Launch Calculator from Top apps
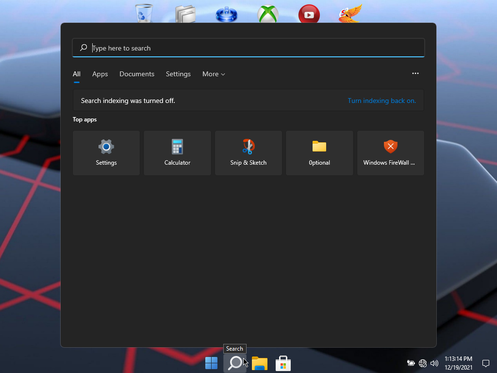Viewport: 497px width, 373px height. pyautogui.click(x=177, y=153)
